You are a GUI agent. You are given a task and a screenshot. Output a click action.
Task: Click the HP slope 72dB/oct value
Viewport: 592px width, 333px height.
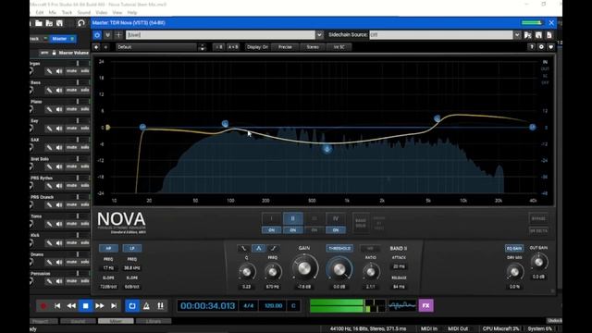click(x=108, y=287)
